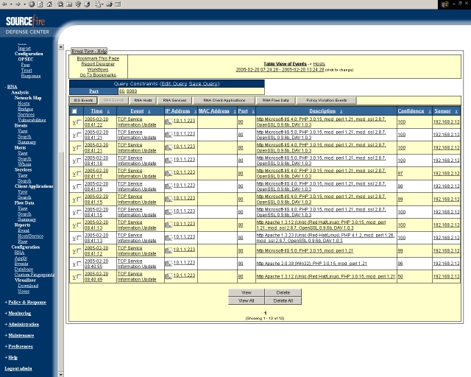Click host icon in 08:41:18 row
This screenshot has width=471, height=377.
coord(169,161)
